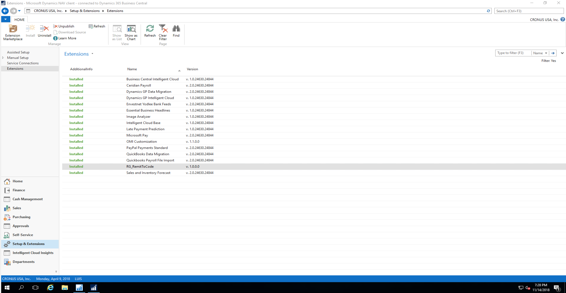Screen dimensions: 566x293
Task: Open the Self-Service navigation button
Action: pos(29,235)
